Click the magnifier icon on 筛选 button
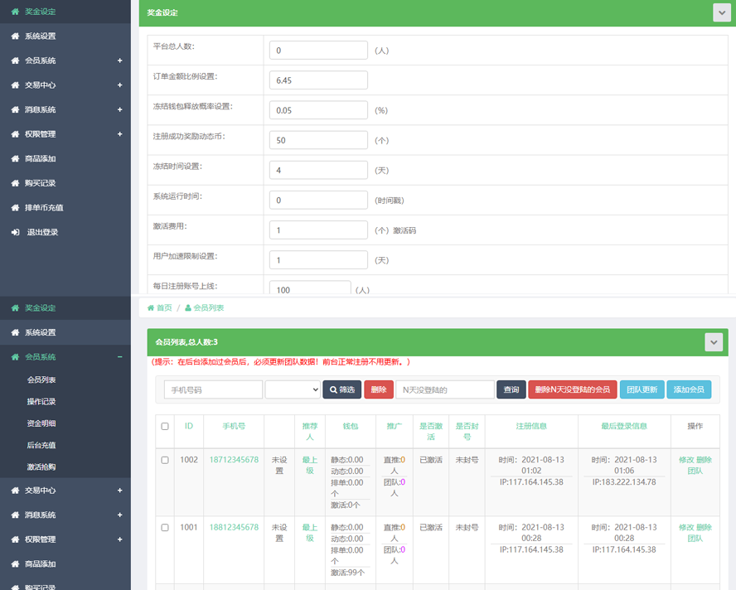This screenshot has height=590, width=736. tap(333, 389)
